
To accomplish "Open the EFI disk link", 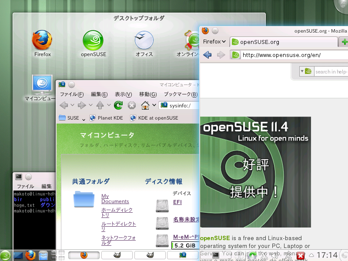I will [x=177, y=202].
